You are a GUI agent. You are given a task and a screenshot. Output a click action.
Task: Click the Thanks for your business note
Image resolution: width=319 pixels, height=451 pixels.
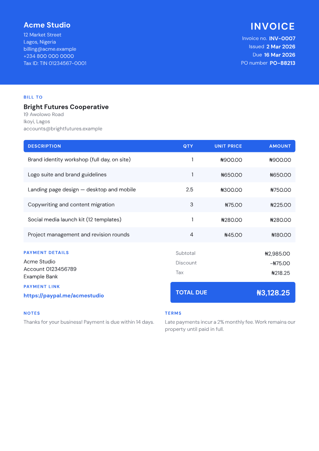click(89, 322)
